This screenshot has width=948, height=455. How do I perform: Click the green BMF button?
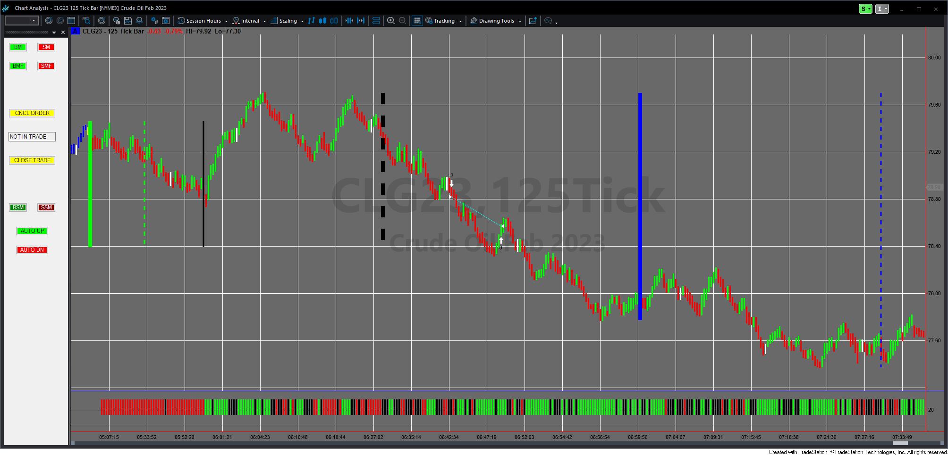click(x=18, y=66)
